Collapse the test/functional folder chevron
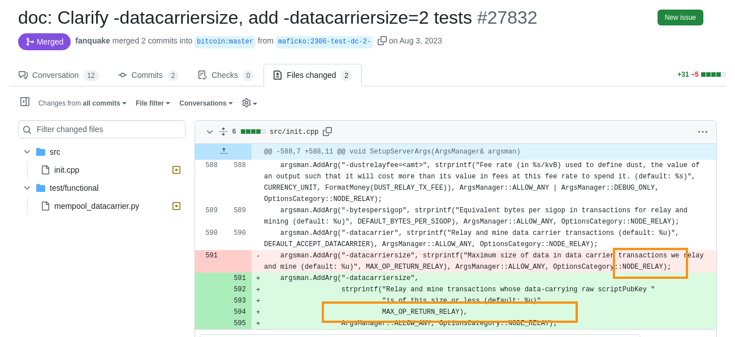 click(x=27, y=188)
